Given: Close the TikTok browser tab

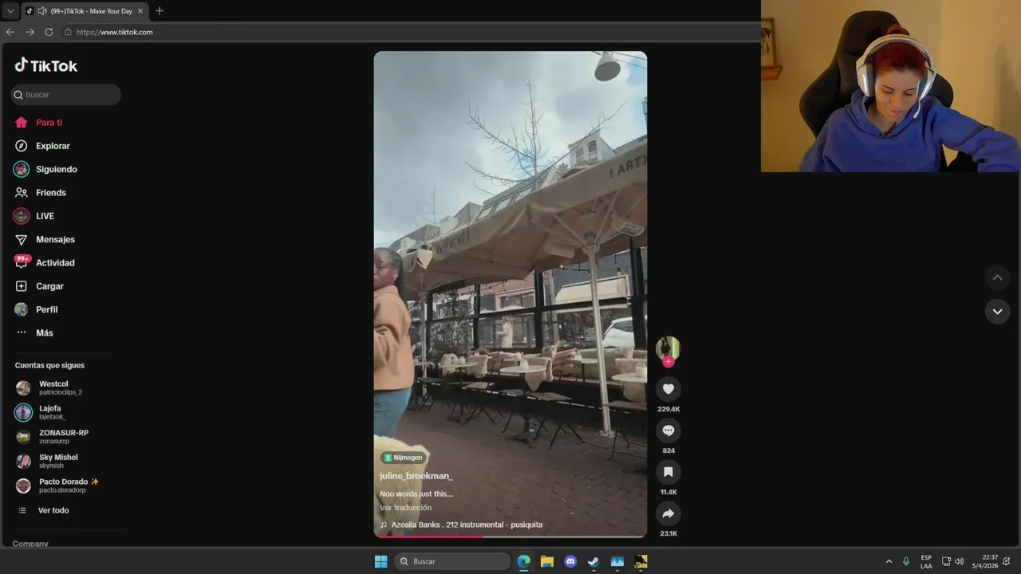Looking at the screenshot, I should [x=140, y=11].
